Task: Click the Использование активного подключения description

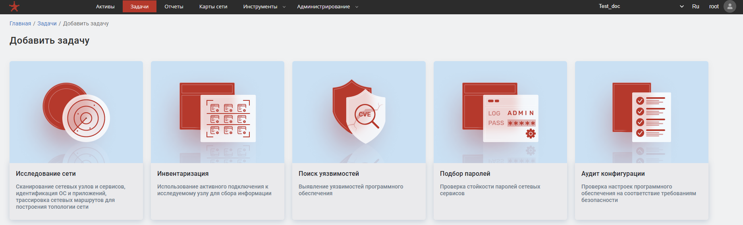Action: click(x=214, y=190)
